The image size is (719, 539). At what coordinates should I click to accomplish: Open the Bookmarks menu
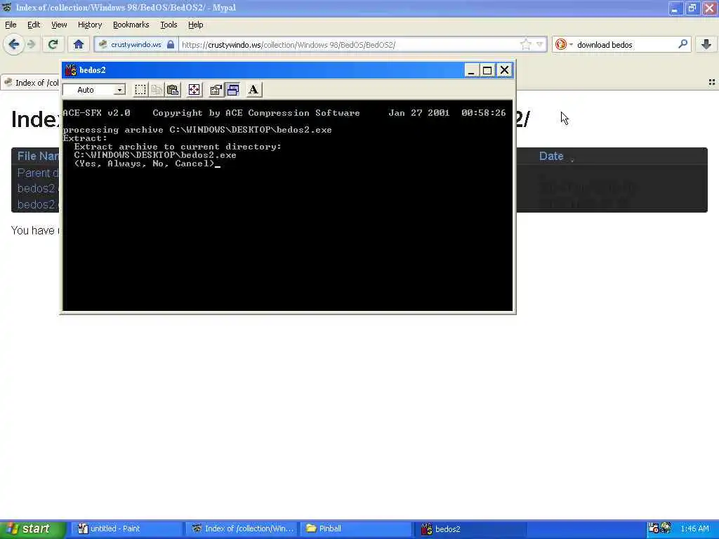(x=131, y=25)
